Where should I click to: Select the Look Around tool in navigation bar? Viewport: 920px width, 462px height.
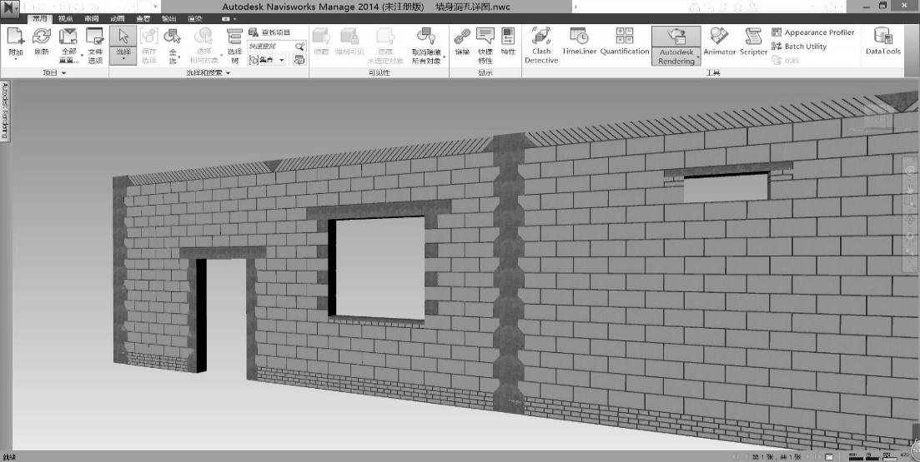tap(911, 236)
